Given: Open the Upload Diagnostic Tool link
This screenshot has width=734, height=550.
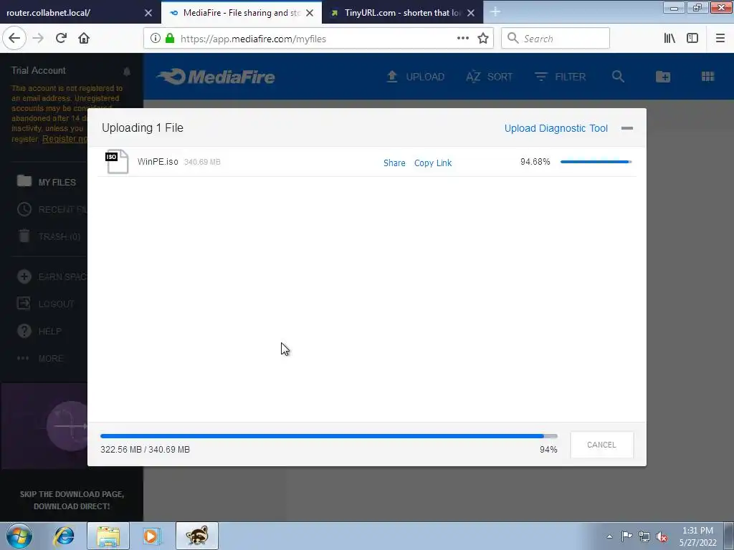Looking at the screenshot, I should coord(556,128).
